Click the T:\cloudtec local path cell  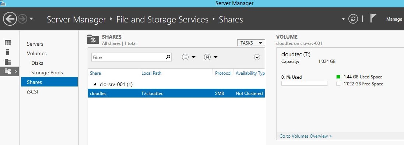pos(152,93)
